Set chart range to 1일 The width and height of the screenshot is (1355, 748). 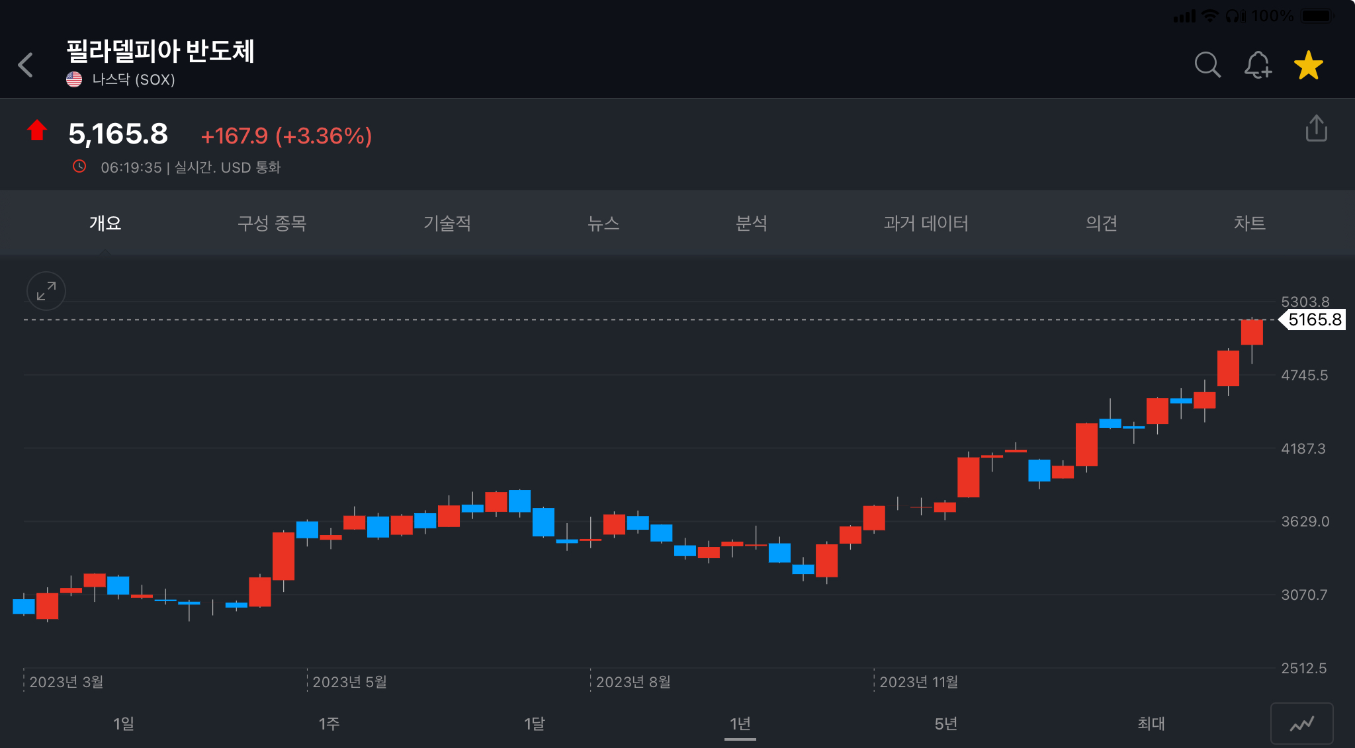pos(124,724)
